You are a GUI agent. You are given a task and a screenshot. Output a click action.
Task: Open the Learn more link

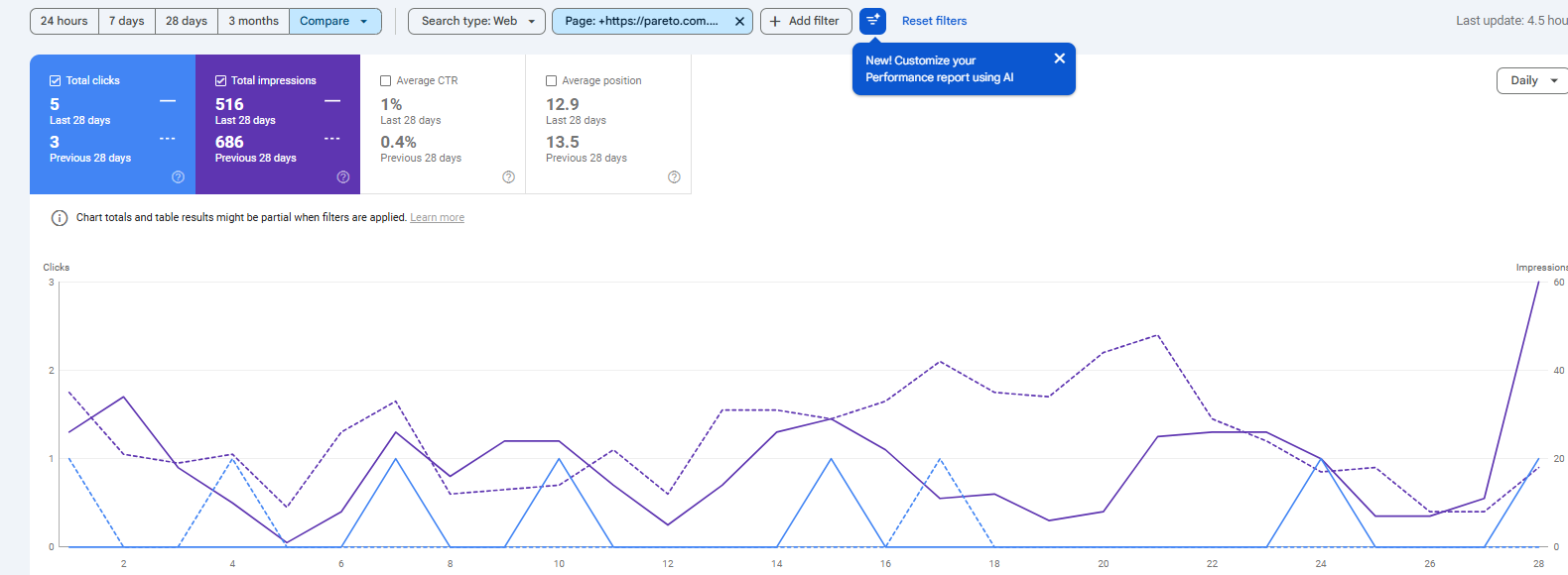click(437, 218)
